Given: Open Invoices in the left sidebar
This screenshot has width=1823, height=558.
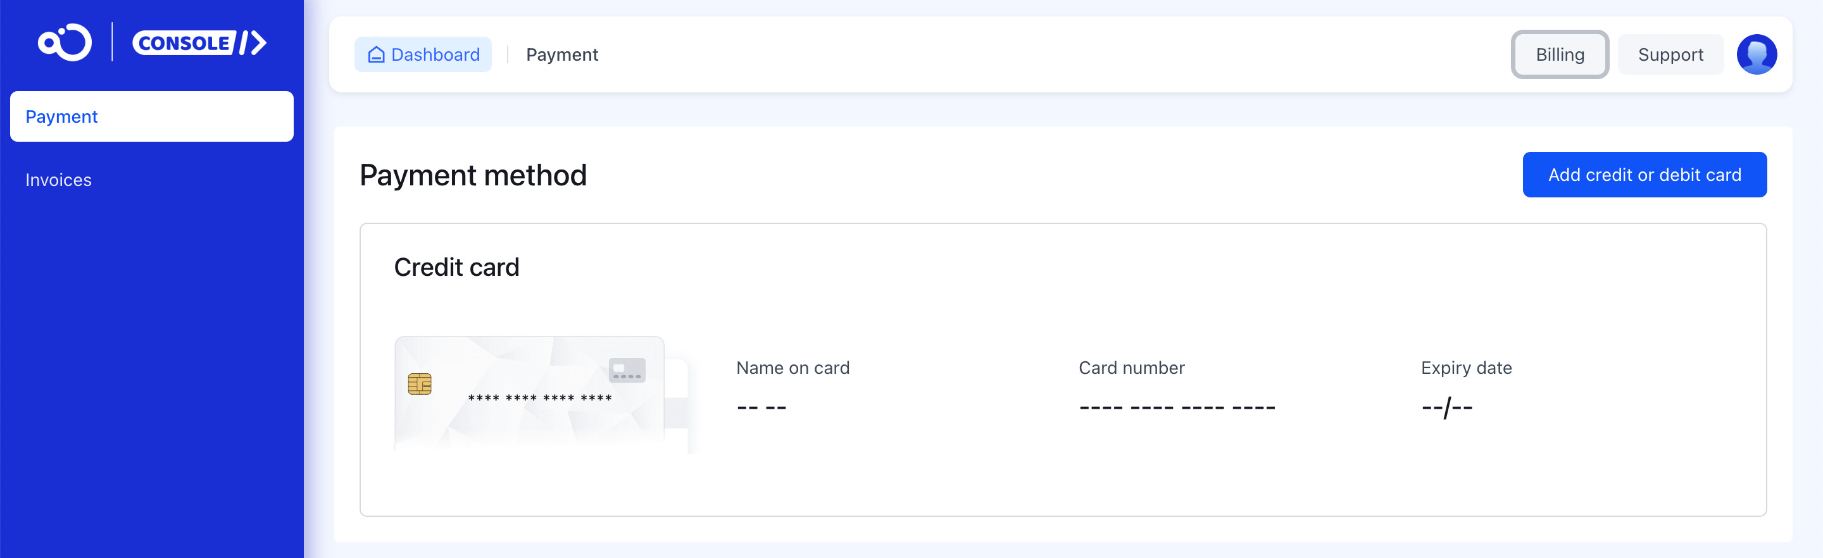Looking at the screenshot, I should (59, 180).
